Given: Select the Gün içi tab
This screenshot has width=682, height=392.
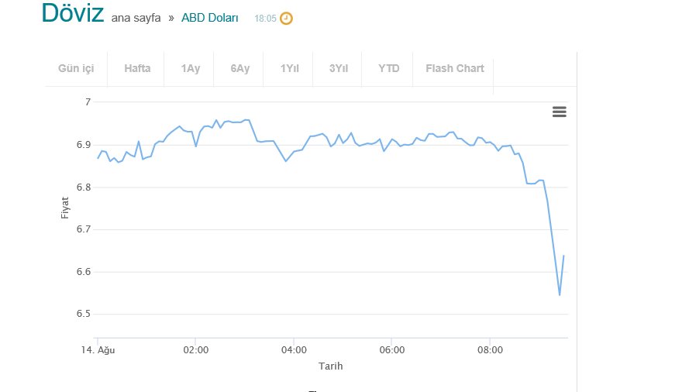Looking at the screenshot, I should [x=76, y=68].
